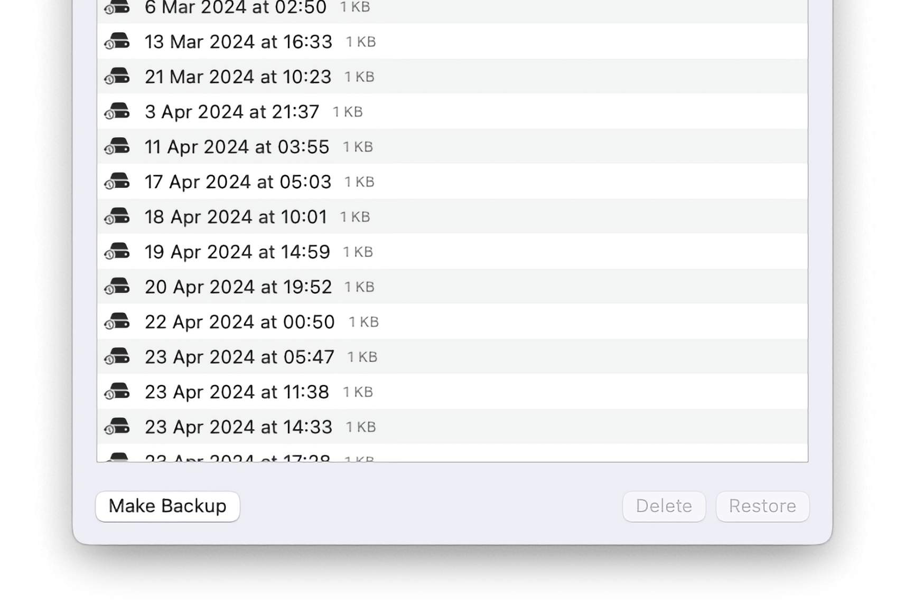Select the 22 Apr 2024 at 00:50 backup

(239, 322)
